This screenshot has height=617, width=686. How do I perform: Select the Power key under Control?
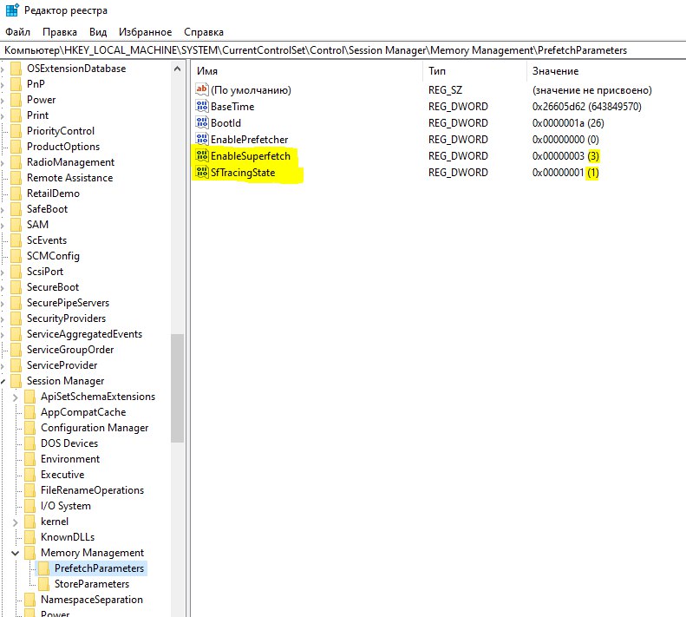click(x=41, y=100)
